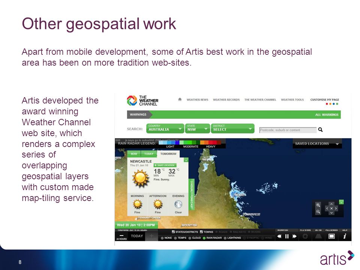Click the postcode, suburb search field

coord(288,130)
